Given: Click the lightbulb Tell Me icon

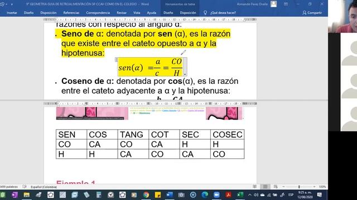Looking at the screenshot, I should pyautogui.click(x=205, y=13).
